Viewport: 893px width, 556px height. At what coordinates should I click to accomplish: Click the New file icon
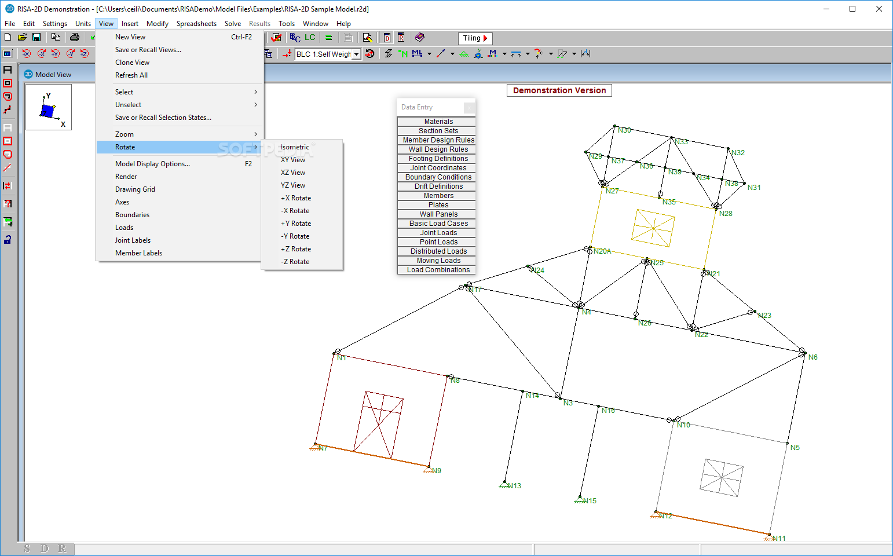click(8, 37)
